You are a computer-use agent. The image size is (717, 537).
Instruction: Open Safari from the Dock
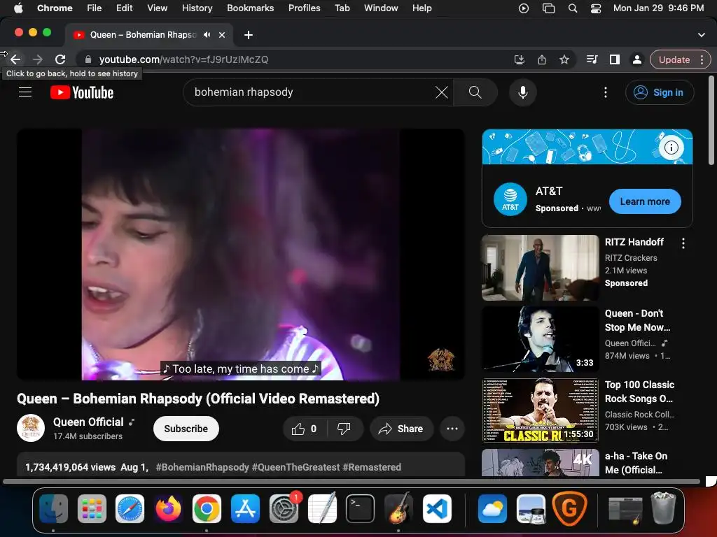[x=130, y=508]
